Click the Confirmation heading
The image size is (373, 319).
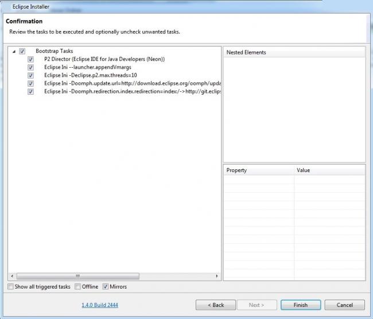click(x=24, y=21)
